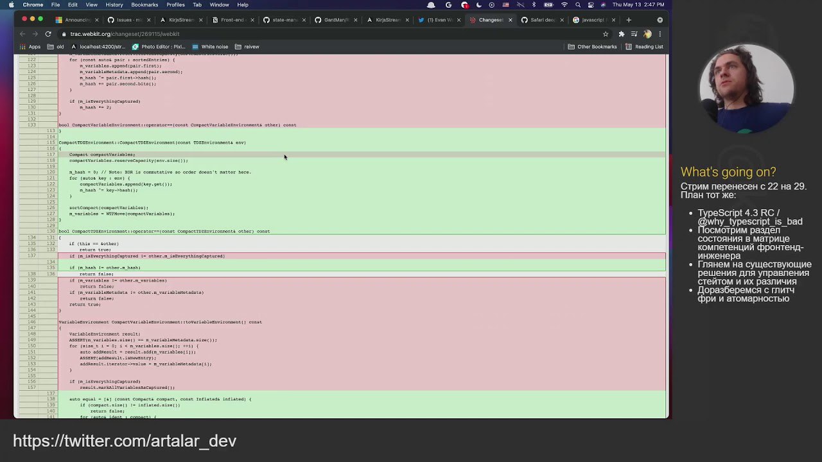The height and width of the screenshot is (462, 822).
Task: Click the 'Compact compactVariables;' code line
Action: pyautogui.click(x=102, y=155)
